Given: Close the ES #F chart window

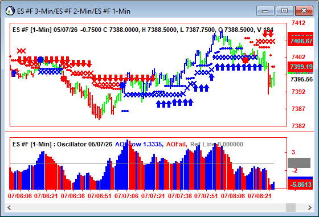Looking at the screenshot, I should point(304,11).
